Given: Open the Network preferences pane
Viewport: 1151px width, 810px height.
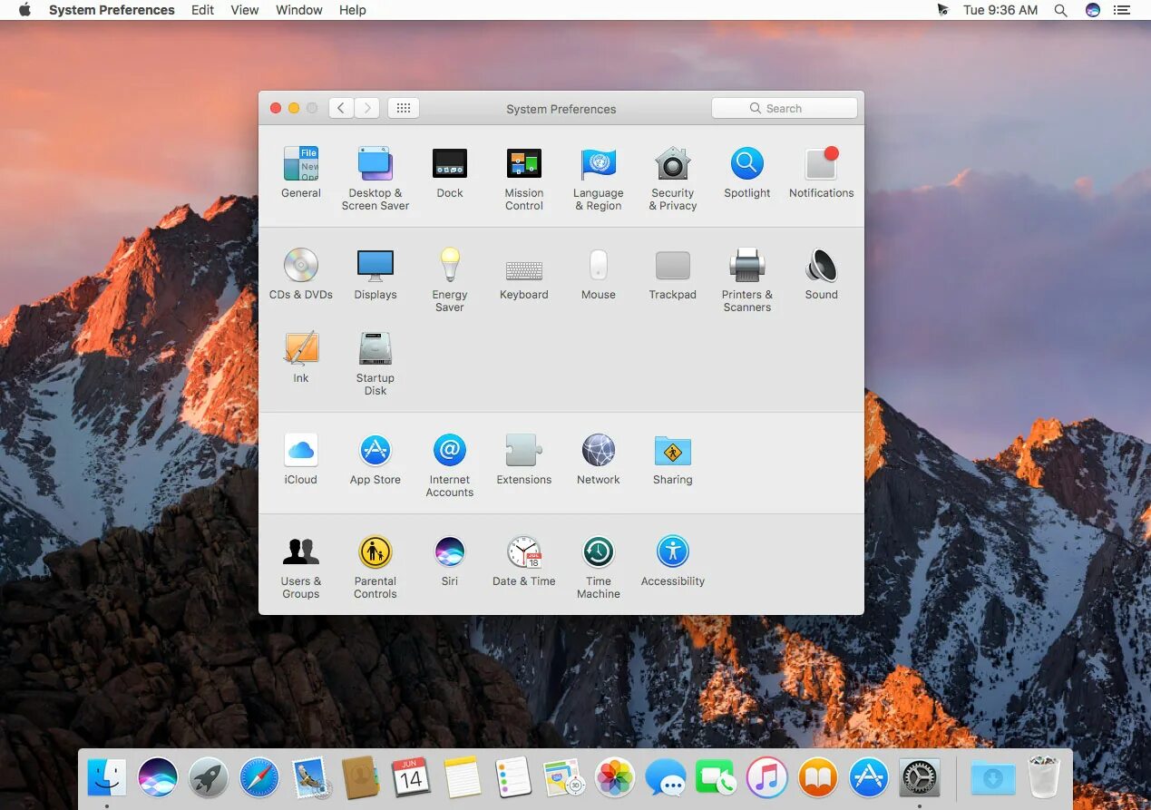Looking at the screenshot, I should (x=599, y=459).
